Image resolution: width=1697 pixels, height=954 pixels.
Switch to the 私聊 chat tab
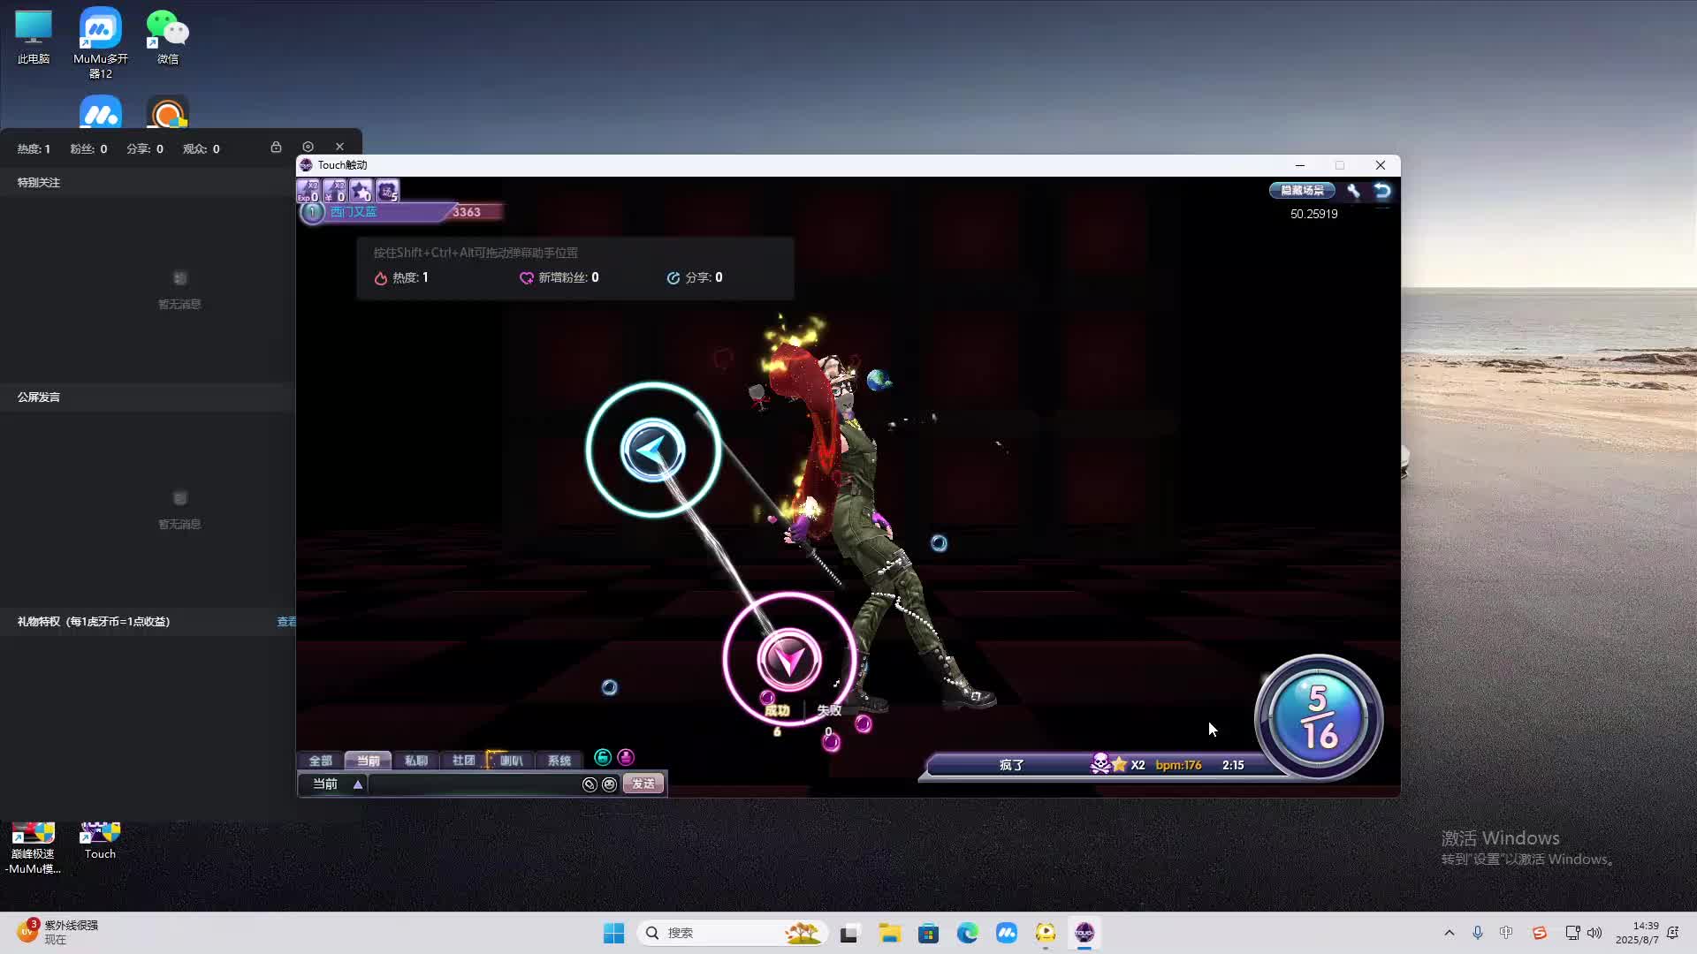pos(415,761)
